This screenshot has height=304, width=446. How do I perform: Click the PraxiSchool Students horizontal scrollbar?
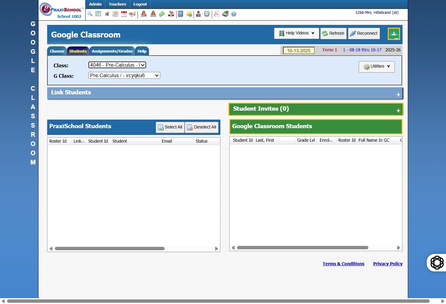point(110,248)
